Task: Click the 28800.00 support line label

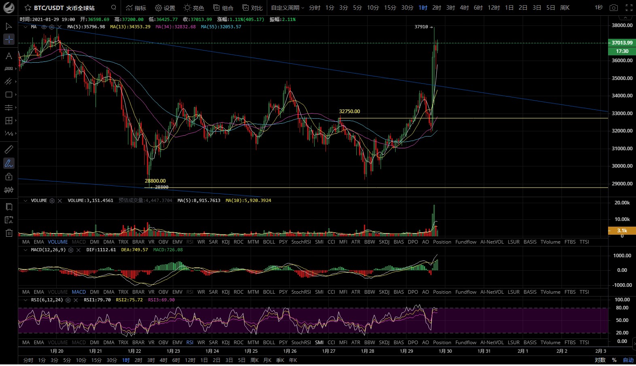Action: (155, 181)
